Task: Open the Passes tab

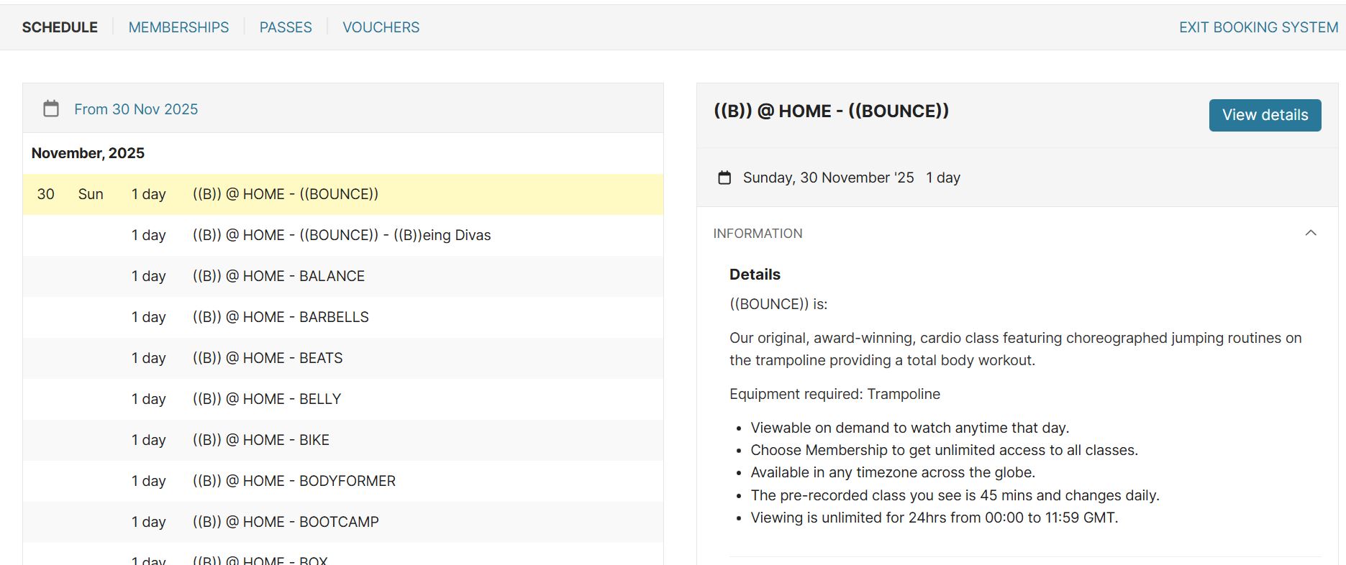Action: pyautogui.click(x=286, y=27)
